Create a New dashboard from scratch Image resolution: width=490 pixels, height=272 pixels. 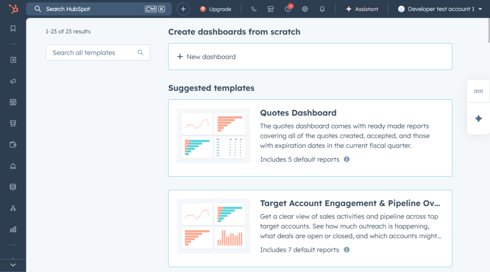[310, 57]
